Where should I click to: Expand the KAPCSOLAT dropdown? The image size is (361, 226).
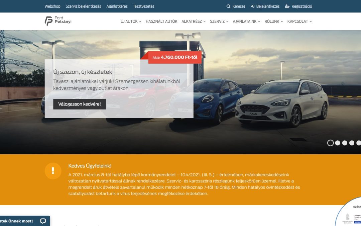point(299,21)
